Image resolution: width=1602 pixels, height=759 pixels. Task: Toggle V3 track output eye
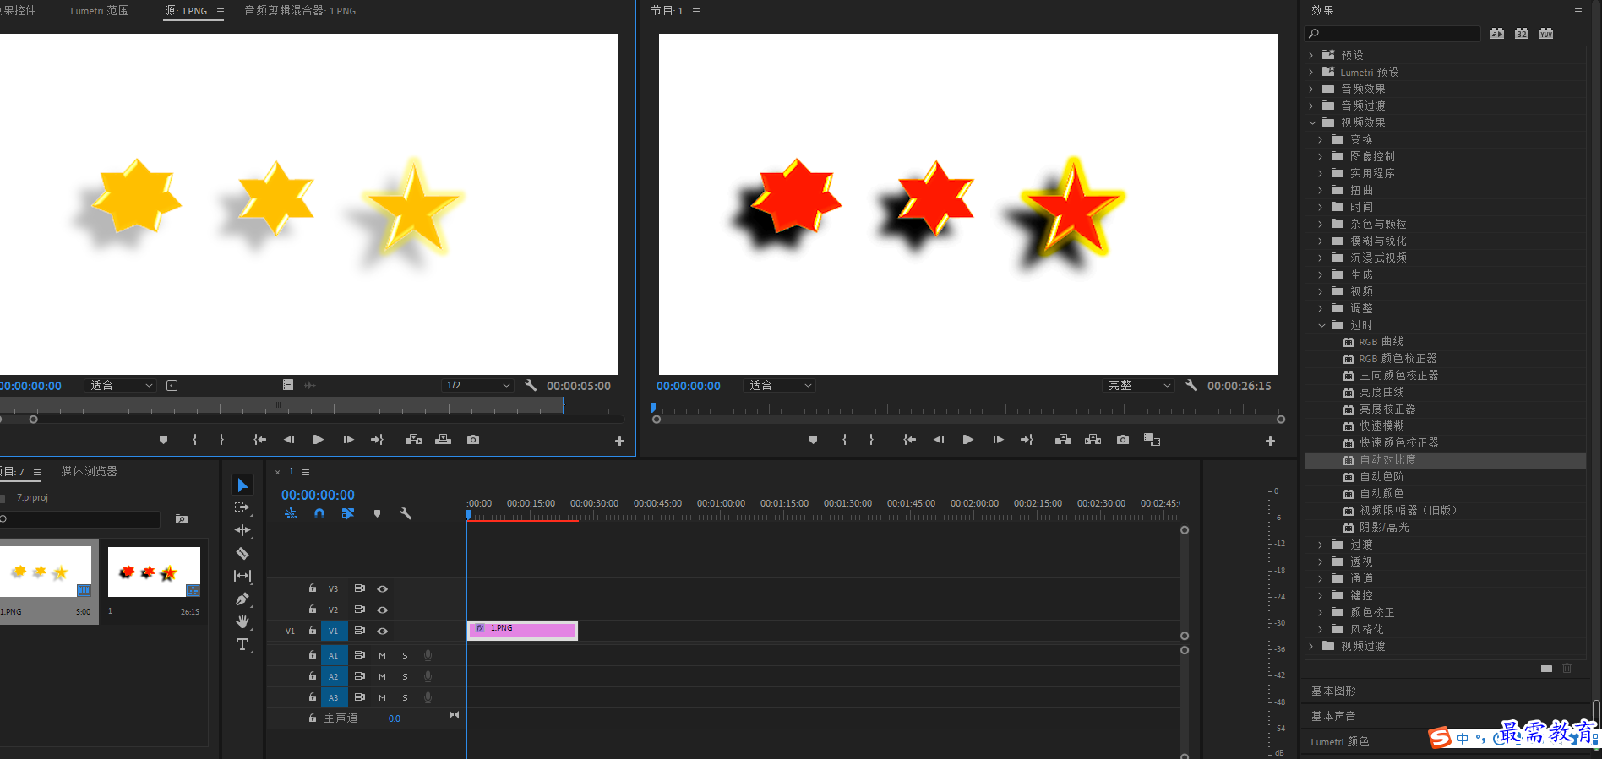(382, 588)
